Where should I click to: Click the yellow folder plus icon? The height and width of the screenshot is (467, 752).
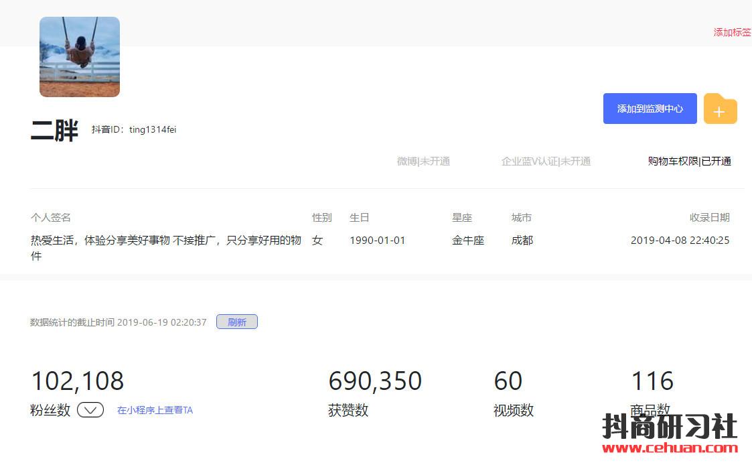click(x=720, y=110)
